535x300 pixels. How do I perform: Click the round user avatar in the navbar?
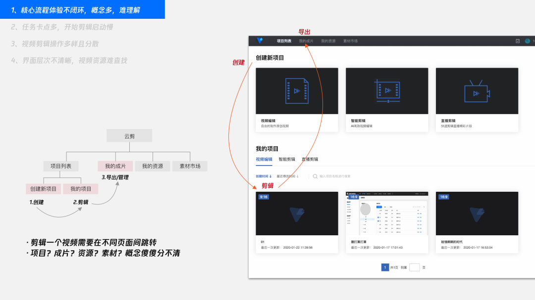[528, 41]
